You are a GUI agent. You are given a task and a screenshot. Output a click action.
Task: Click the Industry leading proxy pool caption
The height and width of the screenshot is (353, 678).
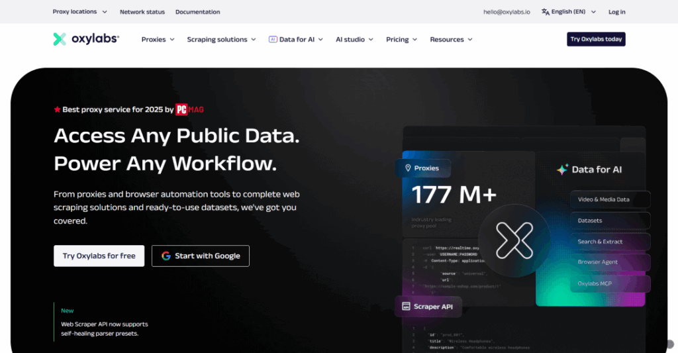pos(431,223)
